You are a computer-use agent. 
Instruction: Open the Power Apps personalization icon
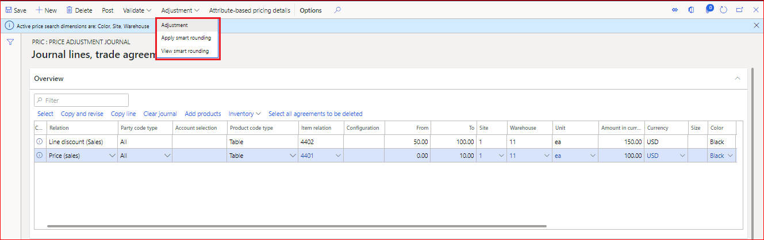tap(675, 10)
